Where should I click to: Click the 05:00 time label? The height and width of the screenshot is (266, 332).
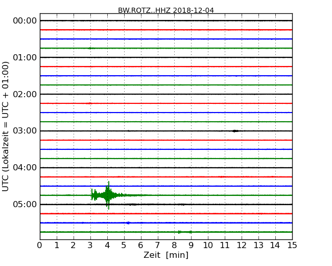tap(25, 204)
